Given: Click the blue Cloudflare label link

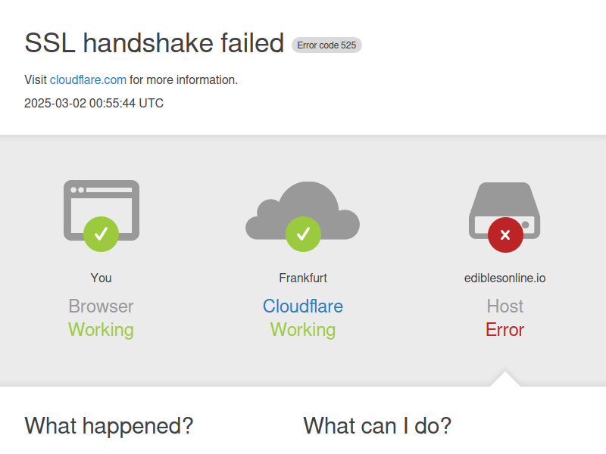Looking at the screenshot, I should coord(303,306).
